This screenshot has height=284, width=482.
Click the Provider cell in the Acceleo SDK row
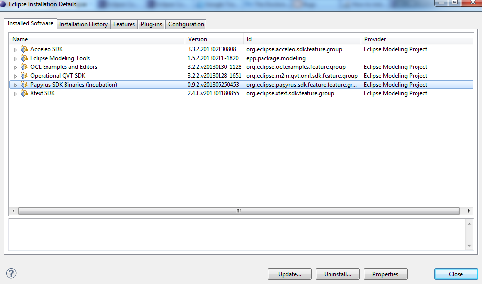click(x=395, y=49)
